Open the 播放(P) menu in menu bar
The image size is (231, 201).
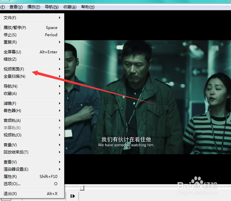(x=34, y=7)
